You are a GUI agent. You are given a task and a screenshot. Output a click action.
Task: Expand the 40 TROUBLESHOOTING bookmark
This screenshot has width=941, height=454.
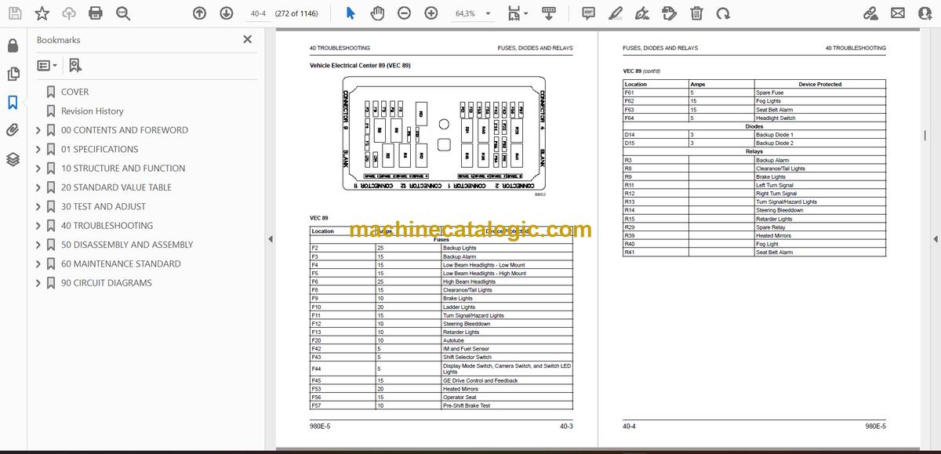tap(38, 226)
